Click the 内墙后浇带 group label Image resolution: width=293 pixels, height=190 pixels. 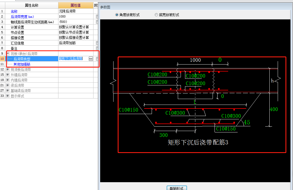click(19, 80)
